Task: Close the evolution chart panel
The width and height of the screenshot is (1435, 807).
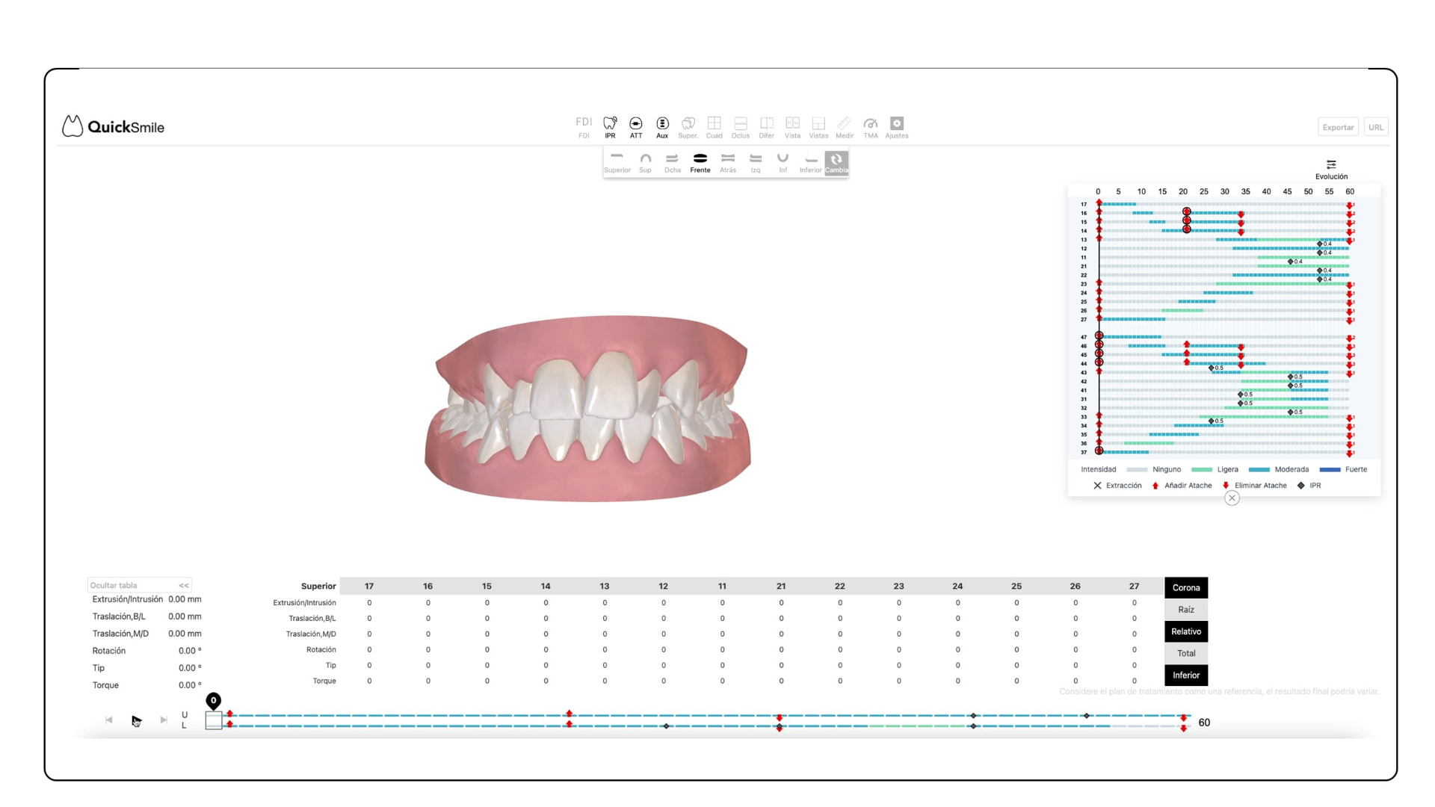Action: [x=1232, y=498]
